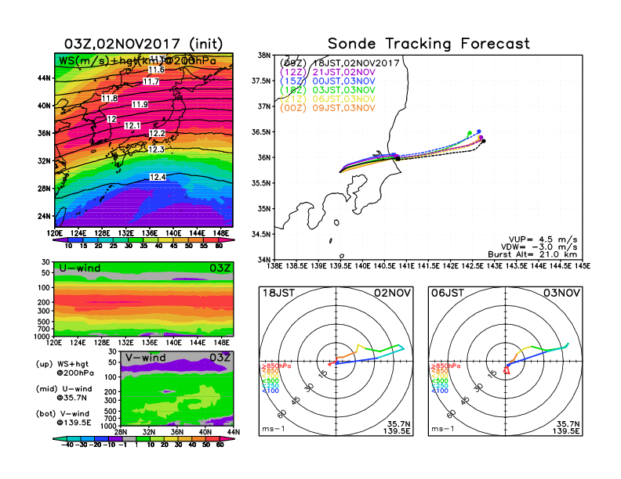Image resolution: width=621 pixels, height=479 pixels.
Task: Click legend entry "(15Z) 00JST,03NOV"
Action: coord(327,81)
